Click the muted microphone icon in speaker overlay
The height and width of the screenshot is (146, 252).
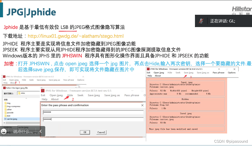201,21
